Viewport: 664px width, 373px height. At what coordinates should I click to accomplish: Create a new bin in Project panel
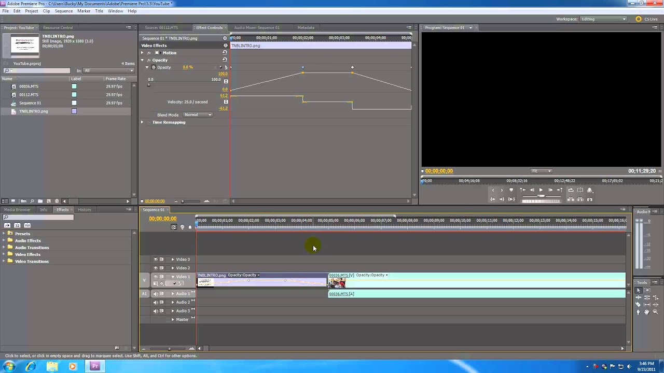(40, 201)
